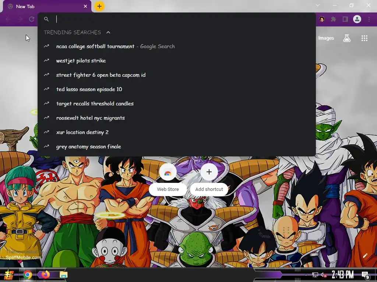Click trending arrow icon beside westjet pilots strike
The height and width of the screenshot is (282, 377).
[46, 61]
